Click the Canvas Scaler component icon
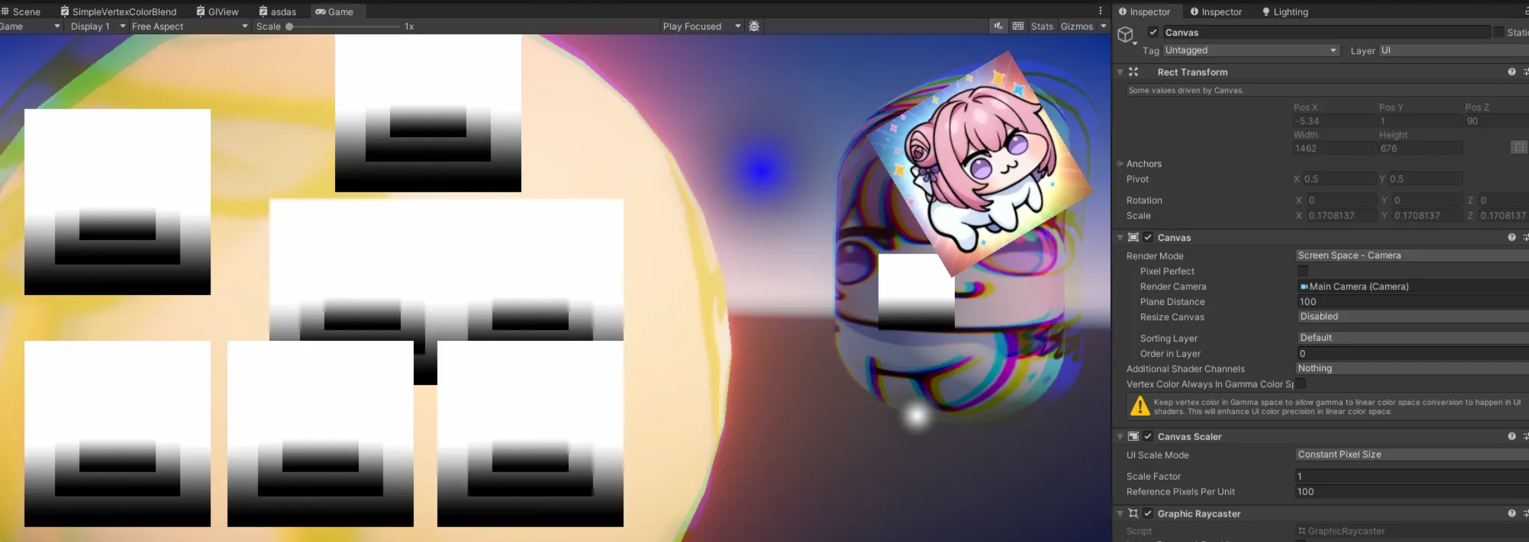 tap(1134, 437)
